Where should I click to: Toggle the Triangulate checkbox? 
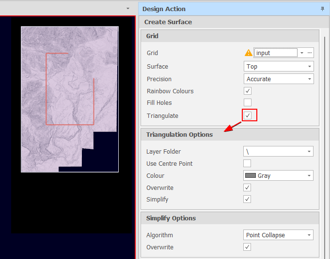[248, 115]
